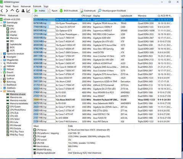
Task: Collapse the Alaplap tree node
Action: tap(1, 26)
